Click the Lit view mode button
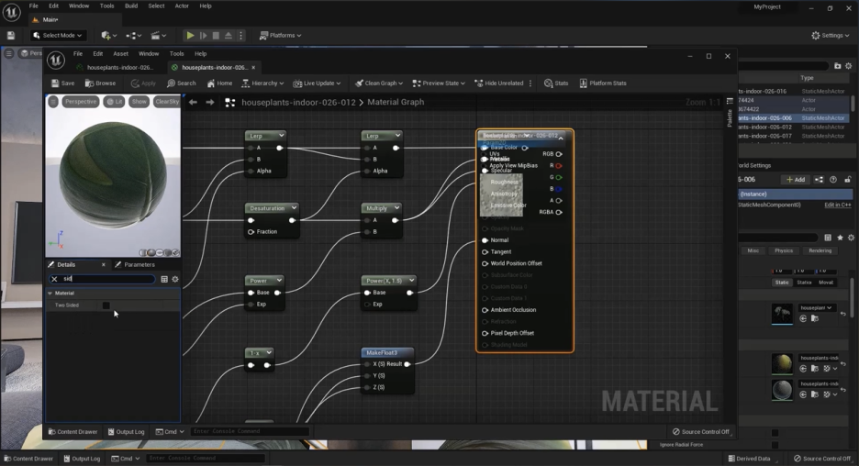This screenshot has width=859, height=466. click(x=114, y=102)
